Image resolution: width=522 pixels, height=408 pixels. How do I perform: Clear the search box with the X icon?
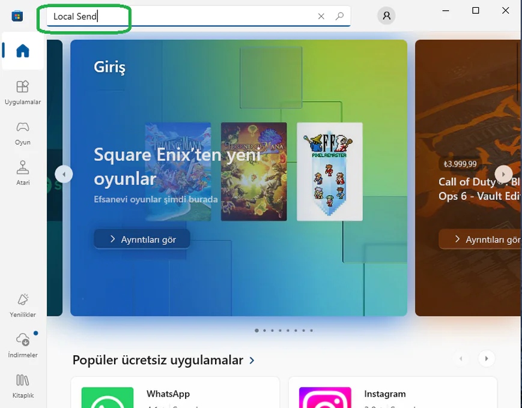[x=321, y=16]
